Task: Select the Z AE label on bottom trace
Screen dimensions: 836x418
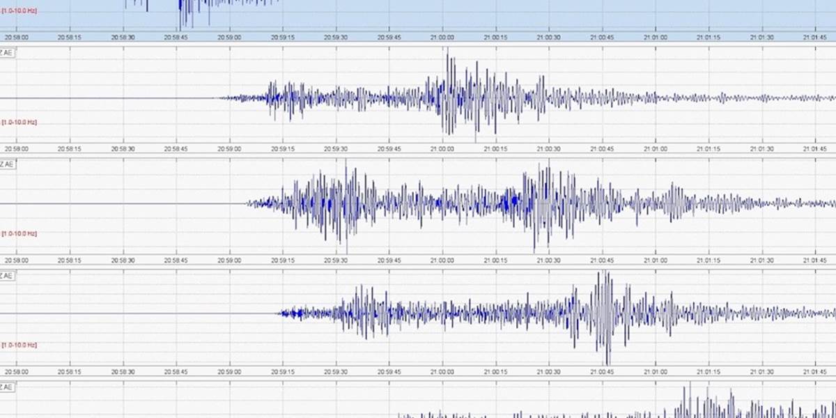Action: (x=7, y=387)
